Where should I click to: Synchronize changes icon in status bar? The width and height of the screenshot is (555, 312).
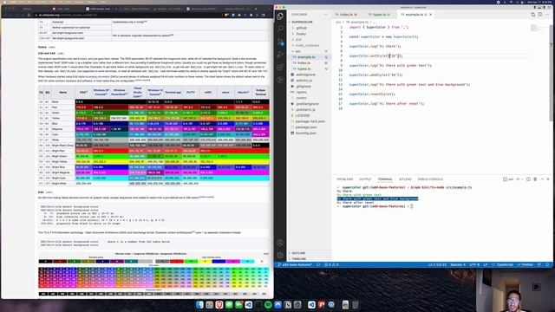pyautogui.click(x=318, y=264)
